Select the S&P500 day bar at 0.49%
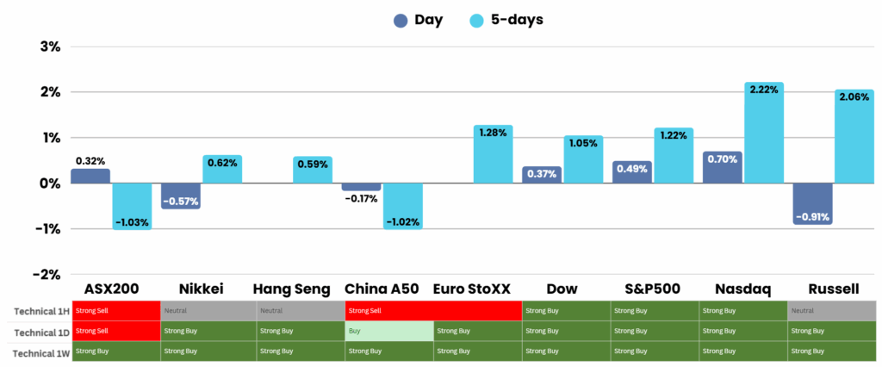The width and height of the screenshot is (882, 367). 632,172
